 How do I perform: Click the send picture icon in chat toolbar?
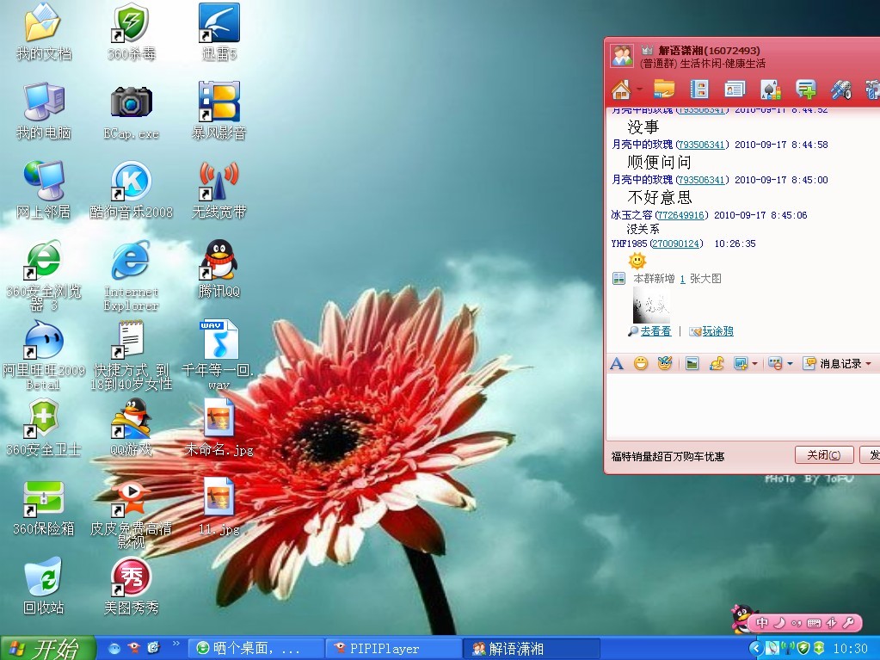tap(691, 363)
